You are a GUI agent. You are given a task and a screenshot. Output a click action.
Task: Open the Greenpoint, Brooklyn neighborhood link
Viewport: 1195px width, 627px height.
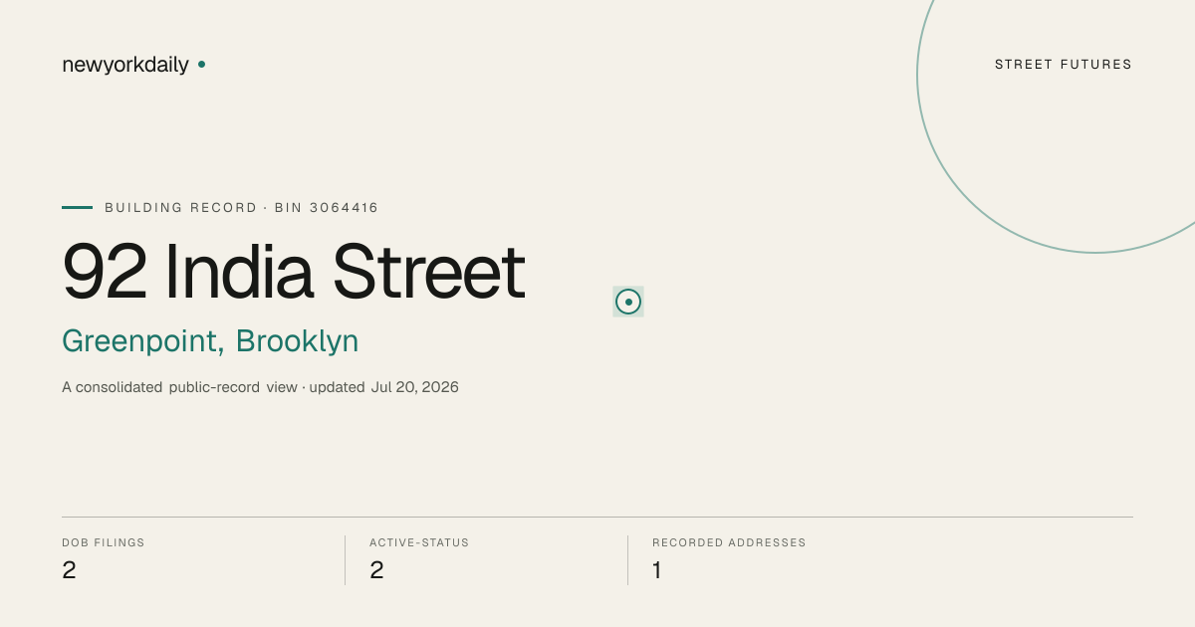tap(210, 340)
